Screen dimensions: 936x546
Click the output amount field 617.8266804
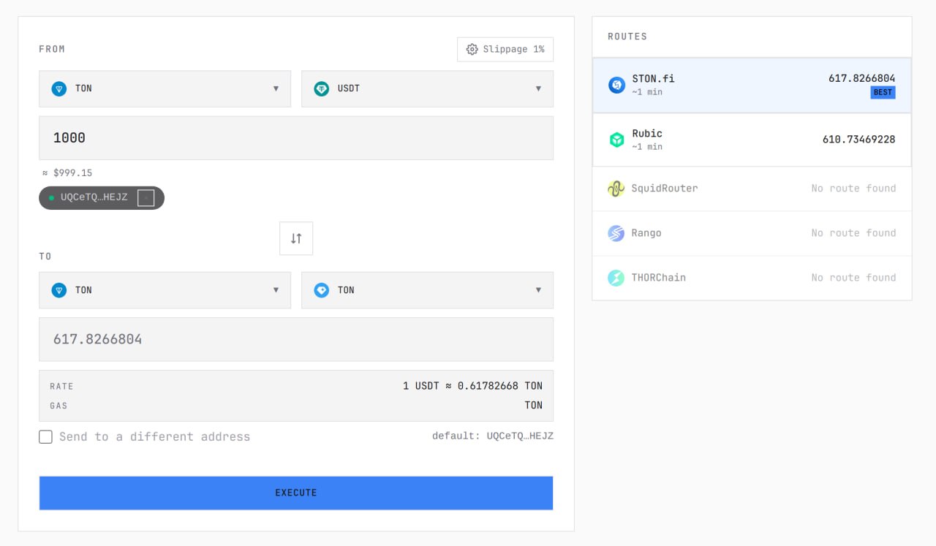click(296, 339)
